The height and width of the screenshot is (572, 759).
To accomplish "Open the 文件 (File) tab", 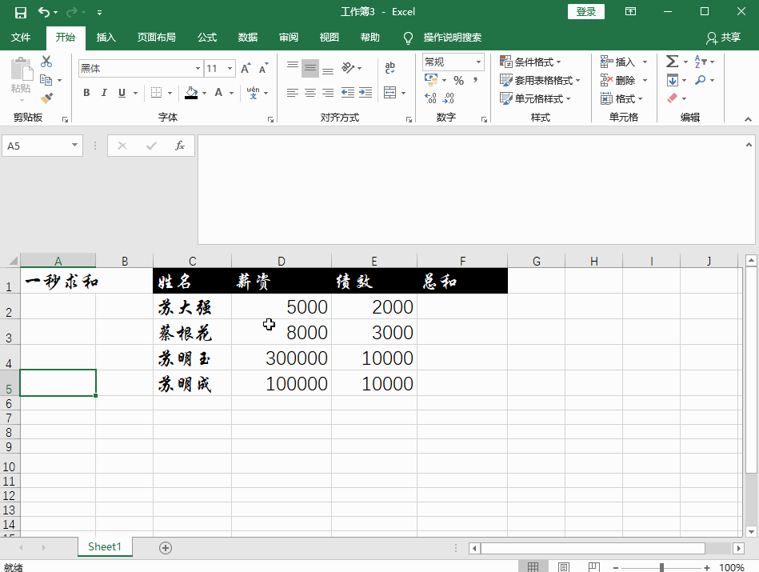I will 21,38.
